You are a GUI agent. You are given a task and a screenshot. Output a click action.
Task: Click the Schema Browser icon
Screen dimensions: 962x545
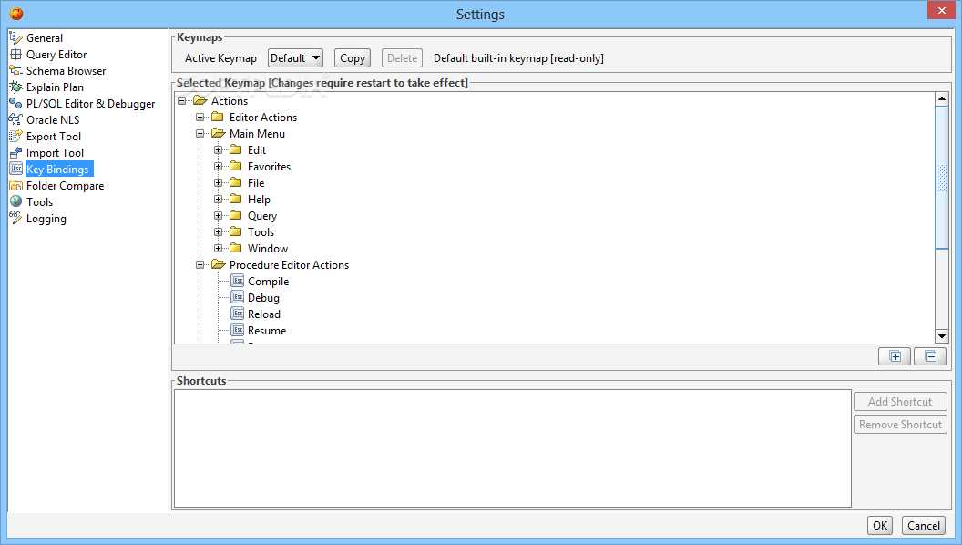(16, 70)
